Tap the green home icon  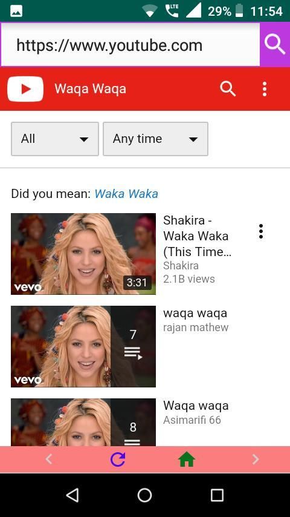(187, 459)
